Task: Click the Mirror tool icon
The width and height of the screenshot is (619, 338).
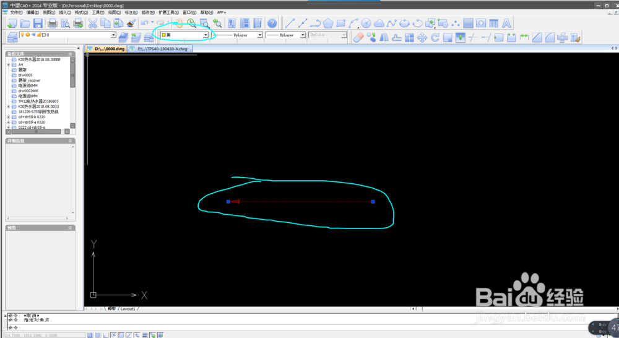Action: tap(384, 38)
